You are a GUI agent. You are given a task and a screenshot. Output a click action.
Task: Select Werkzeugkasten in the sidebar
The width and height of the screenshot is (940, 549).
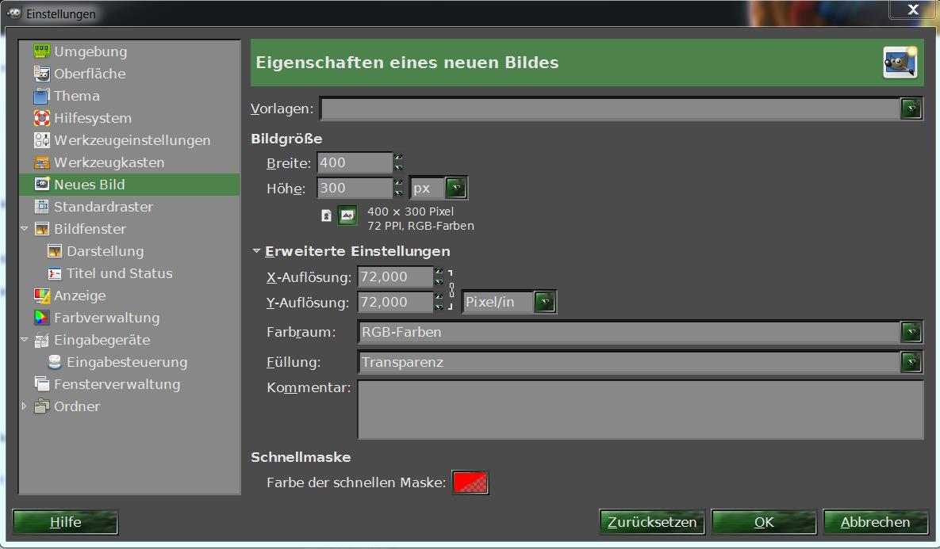click(x=109, y=162)
